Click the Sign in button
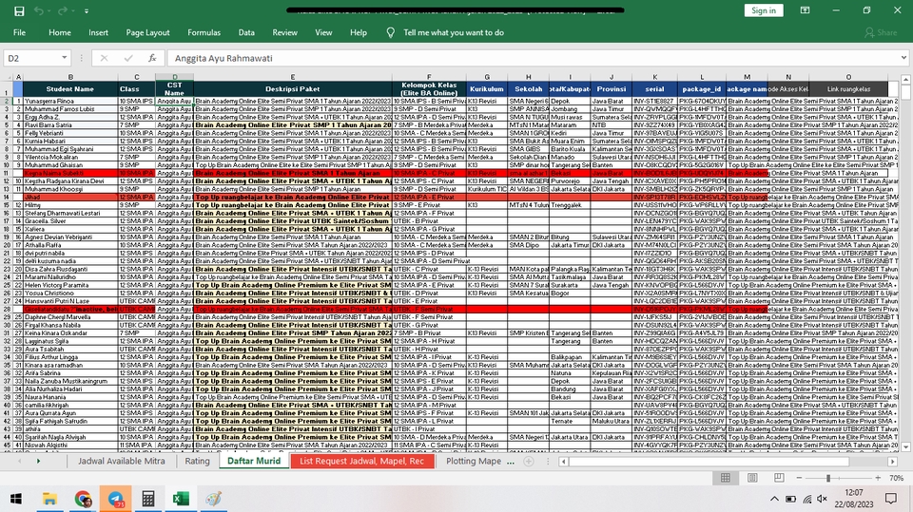Image resolution: width=913 pixels, height=512 pixels. (764, 10)
